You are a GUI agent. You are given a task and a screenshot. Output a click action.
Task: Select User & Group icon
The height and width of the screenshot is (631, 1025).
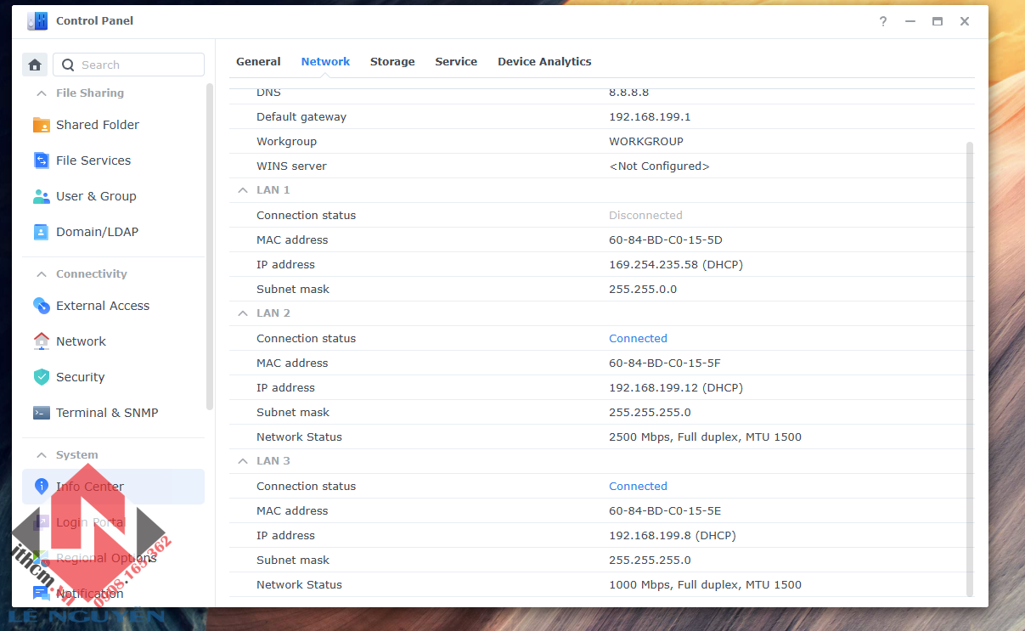(42, 196)
